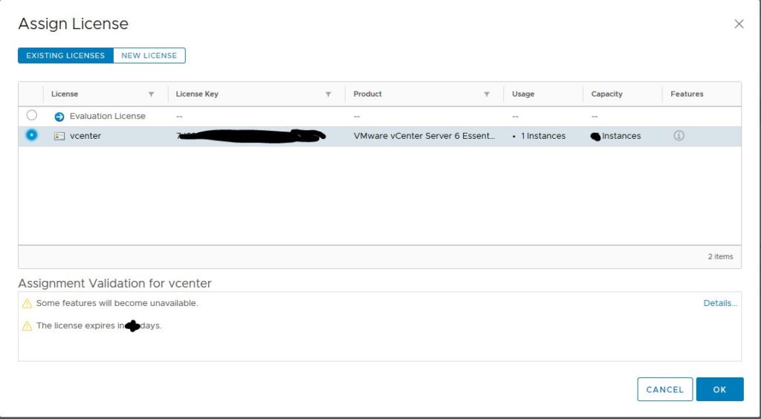Close the Assign License dialog
This screenshot has height=419, width=761.
pyautogui.click(x=739, y=24)
